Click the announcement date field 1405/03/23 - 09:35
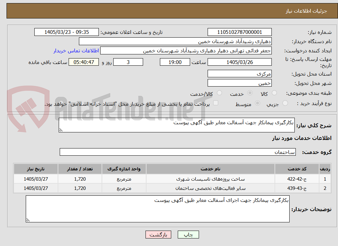 66,32
